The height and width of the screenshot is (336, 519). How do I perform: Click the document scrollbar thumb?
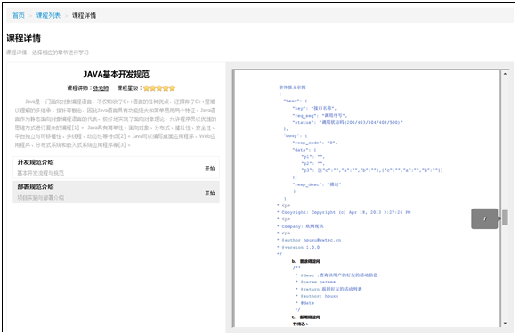click(x=505, y=217)
